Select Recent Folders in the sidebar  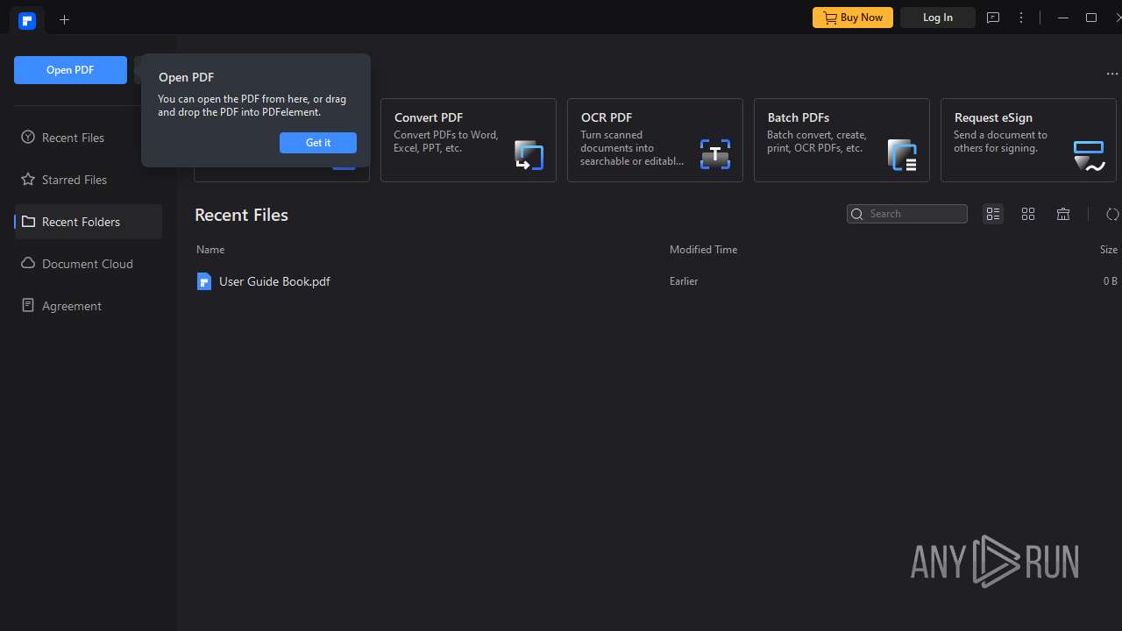pos(88,222)
